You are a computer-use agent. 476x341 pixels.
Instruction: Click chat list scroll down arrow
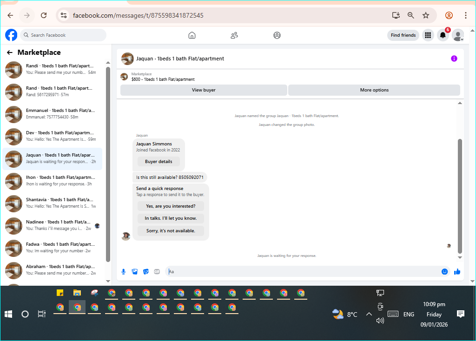pos(108,281)
